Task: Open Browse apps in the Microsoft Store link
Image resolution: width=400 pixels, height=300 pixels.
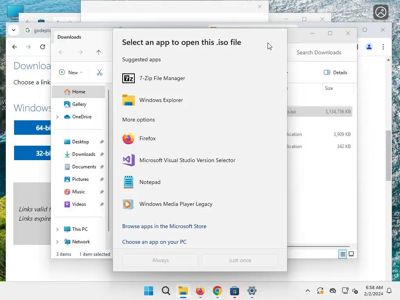Action: [164, 226]
